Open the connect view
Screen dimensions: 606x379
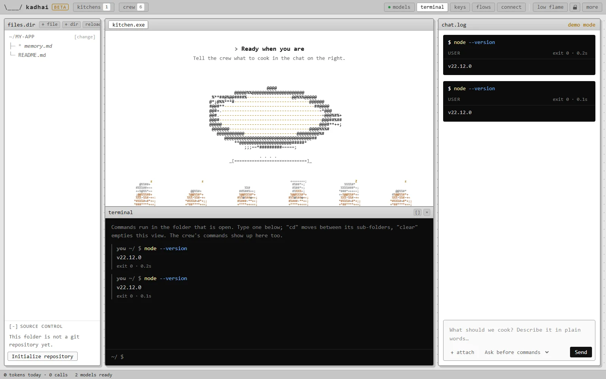pyautogui.click(x=511, y=7)
